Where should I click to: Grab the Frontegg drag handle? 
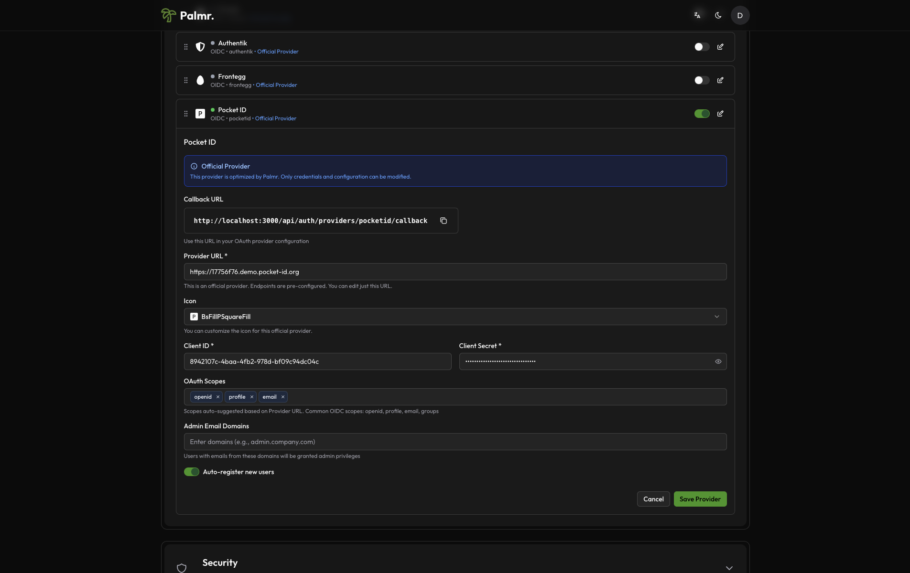tap(186, 80)
